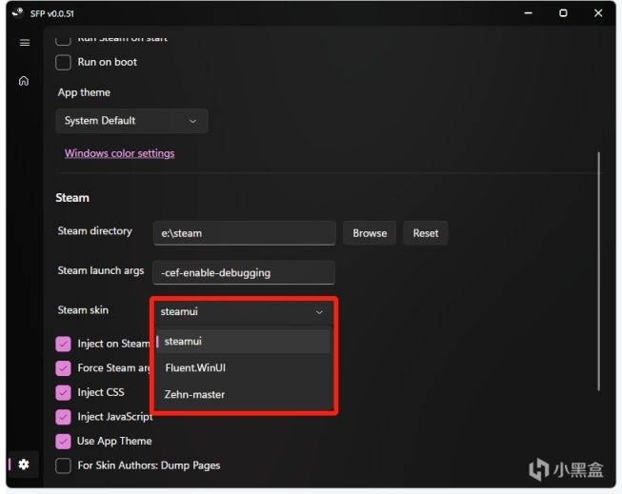Uncheck Force Steam args
The image size is (622, 494).
click(63, 368)
